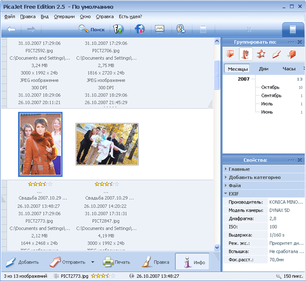Switch to the Месяцы tab
The width and height of the screenshot is (306, 281).
pos(237,69)
